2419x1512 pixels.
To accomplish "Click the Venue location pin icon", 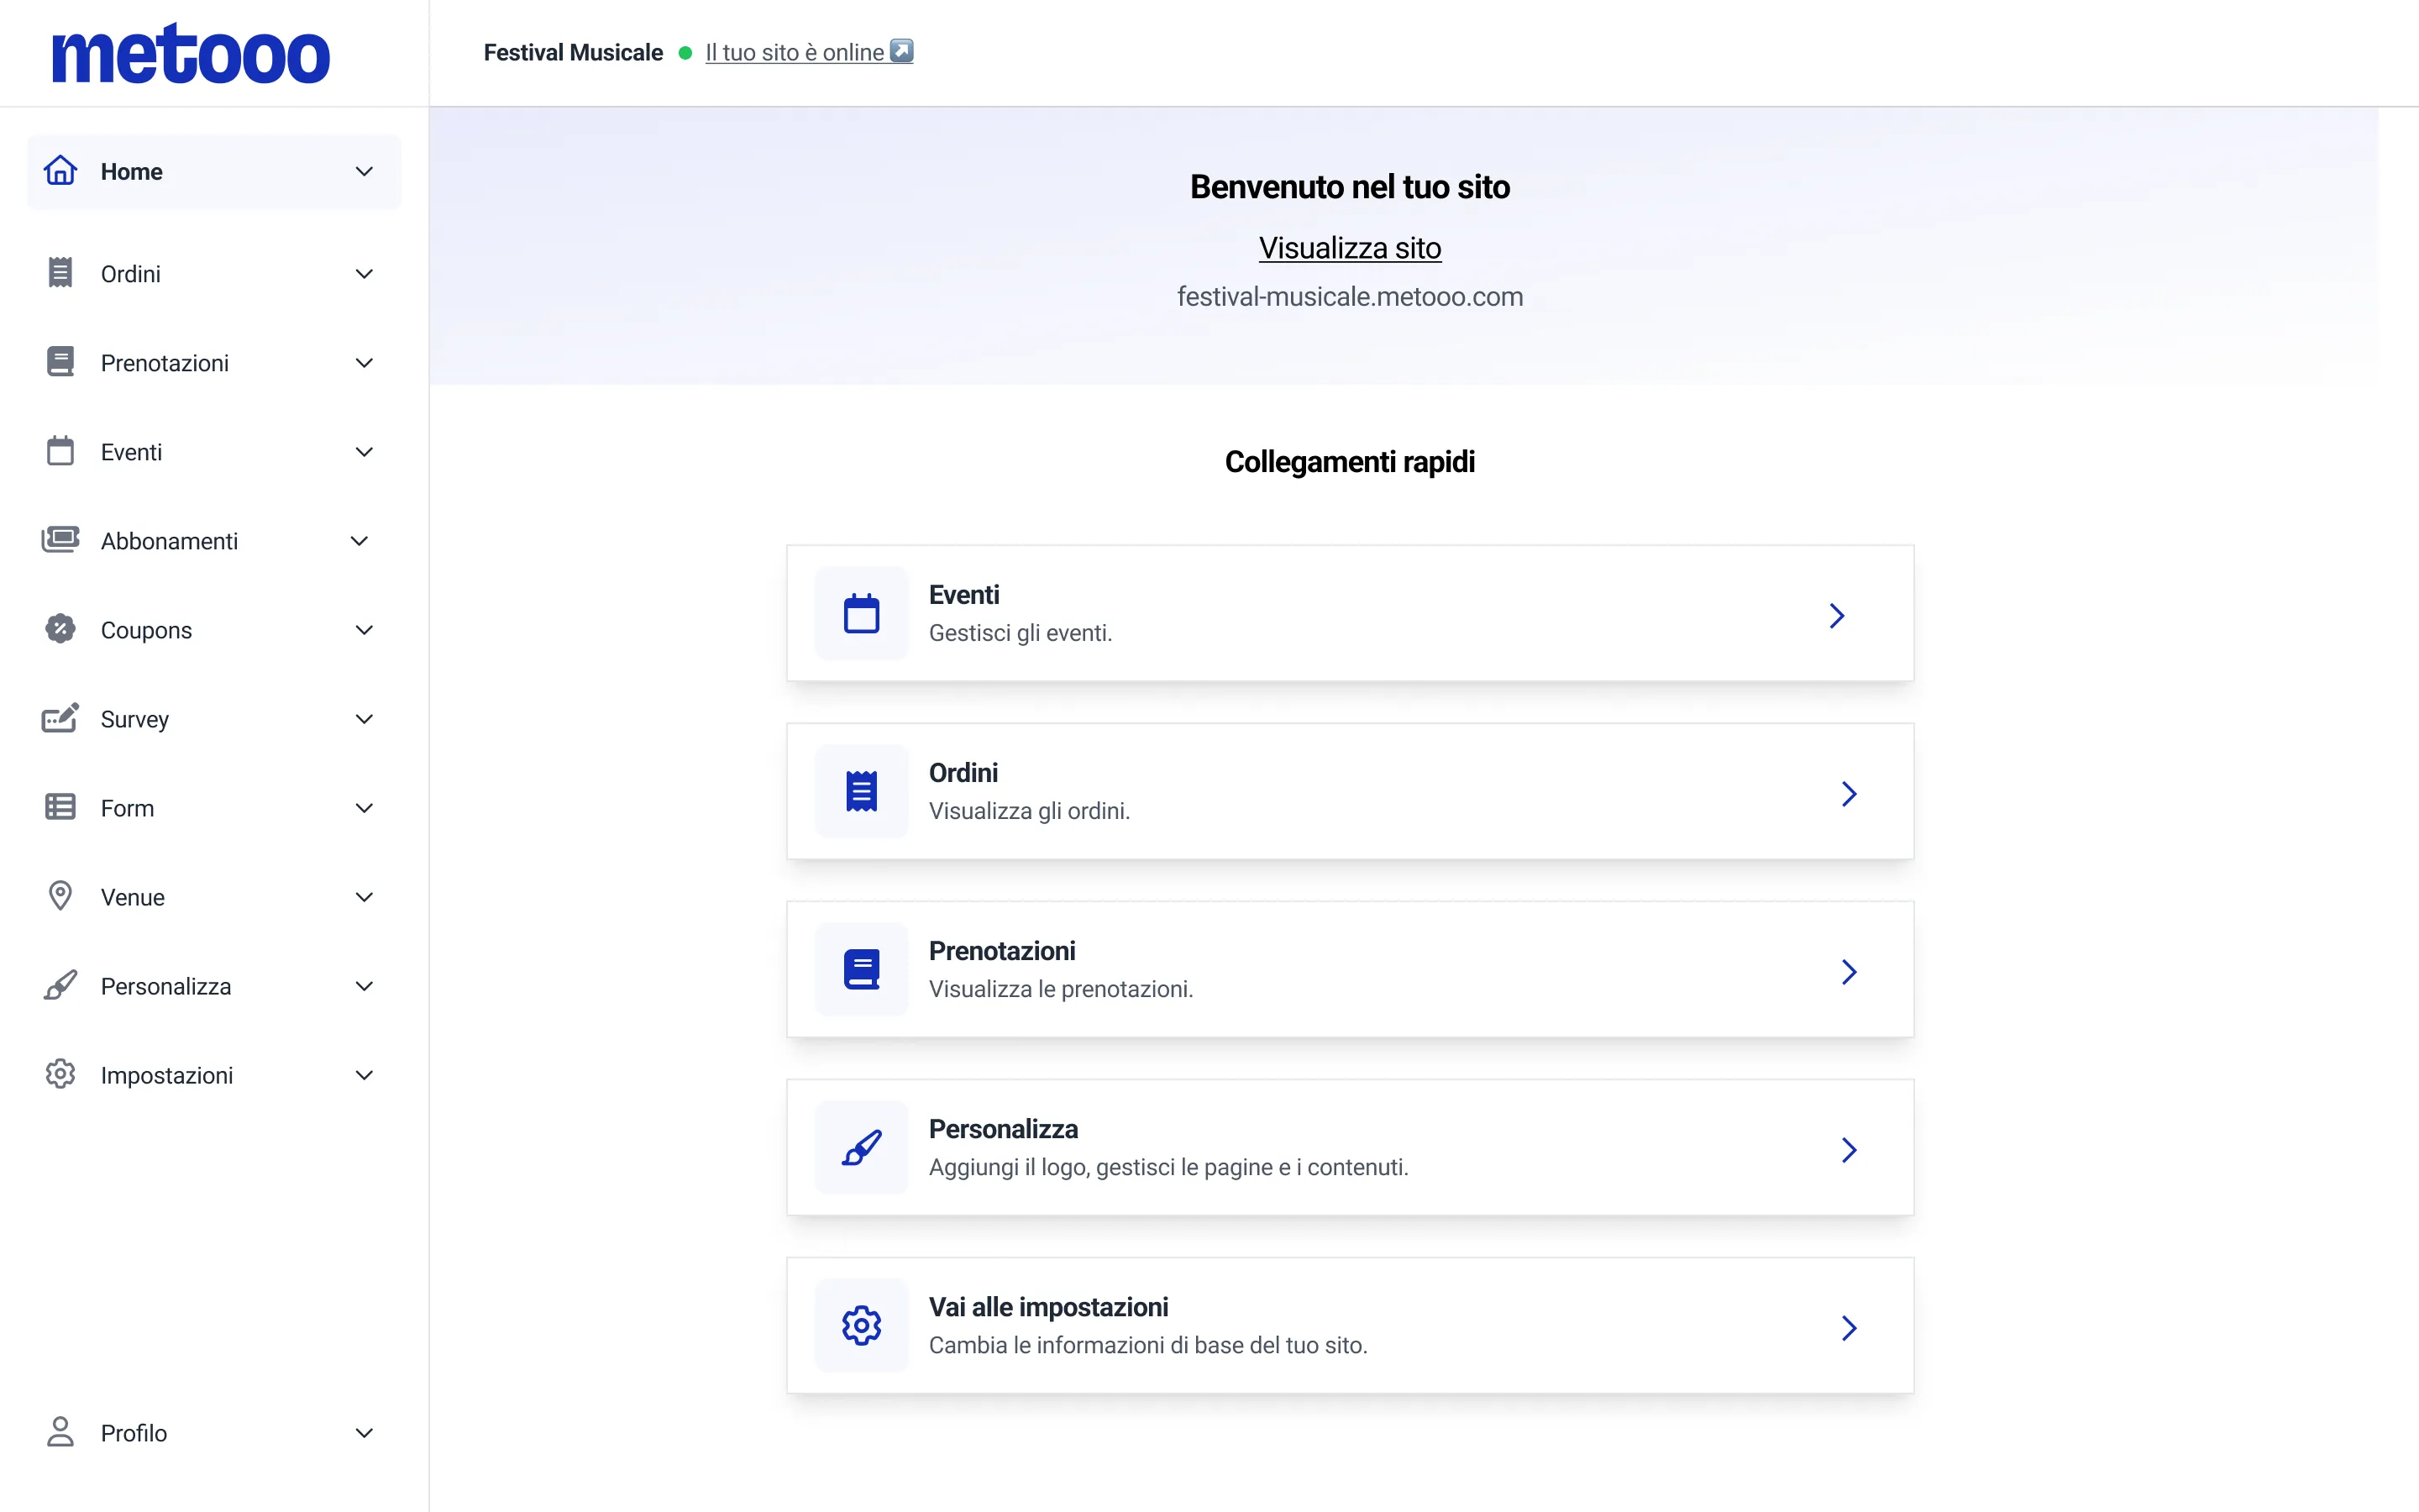I will (x=60, y=896).
